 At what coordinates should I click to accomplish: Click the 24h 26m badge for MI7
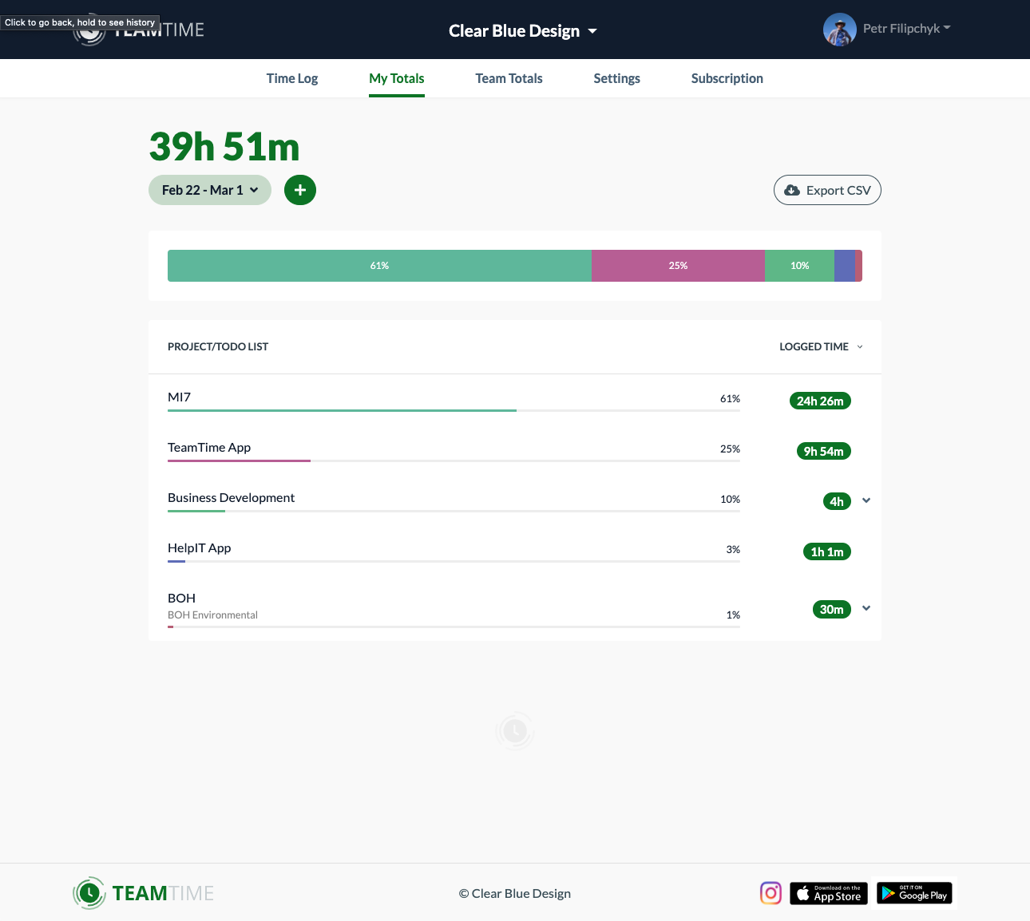point(820,401)
